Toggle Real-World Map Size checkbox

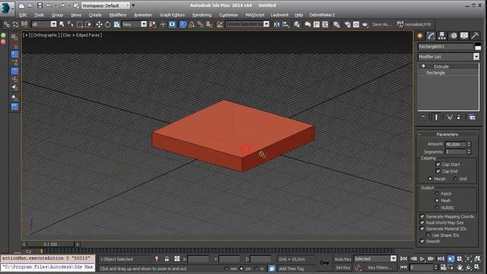point(422,222)
